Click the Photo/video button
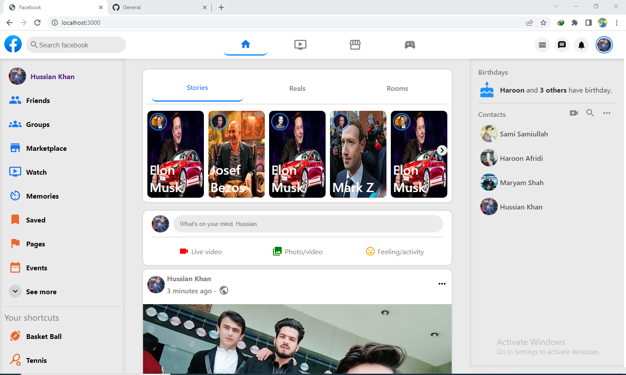The height and width of the screenshot is (375, 626). [x=298, y=252]
